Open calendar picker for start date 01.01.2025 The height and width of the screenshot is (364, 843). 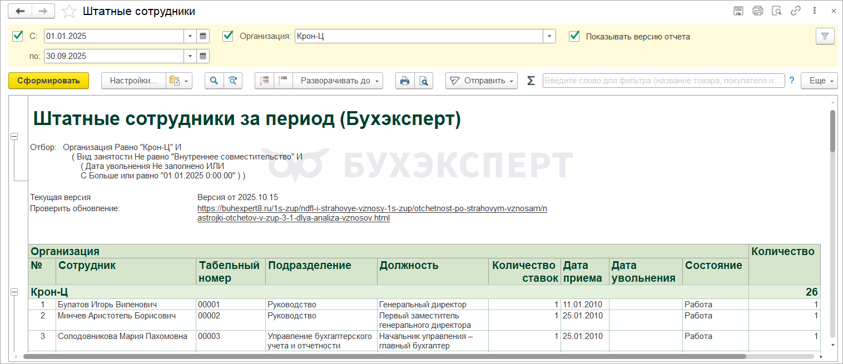204,37
